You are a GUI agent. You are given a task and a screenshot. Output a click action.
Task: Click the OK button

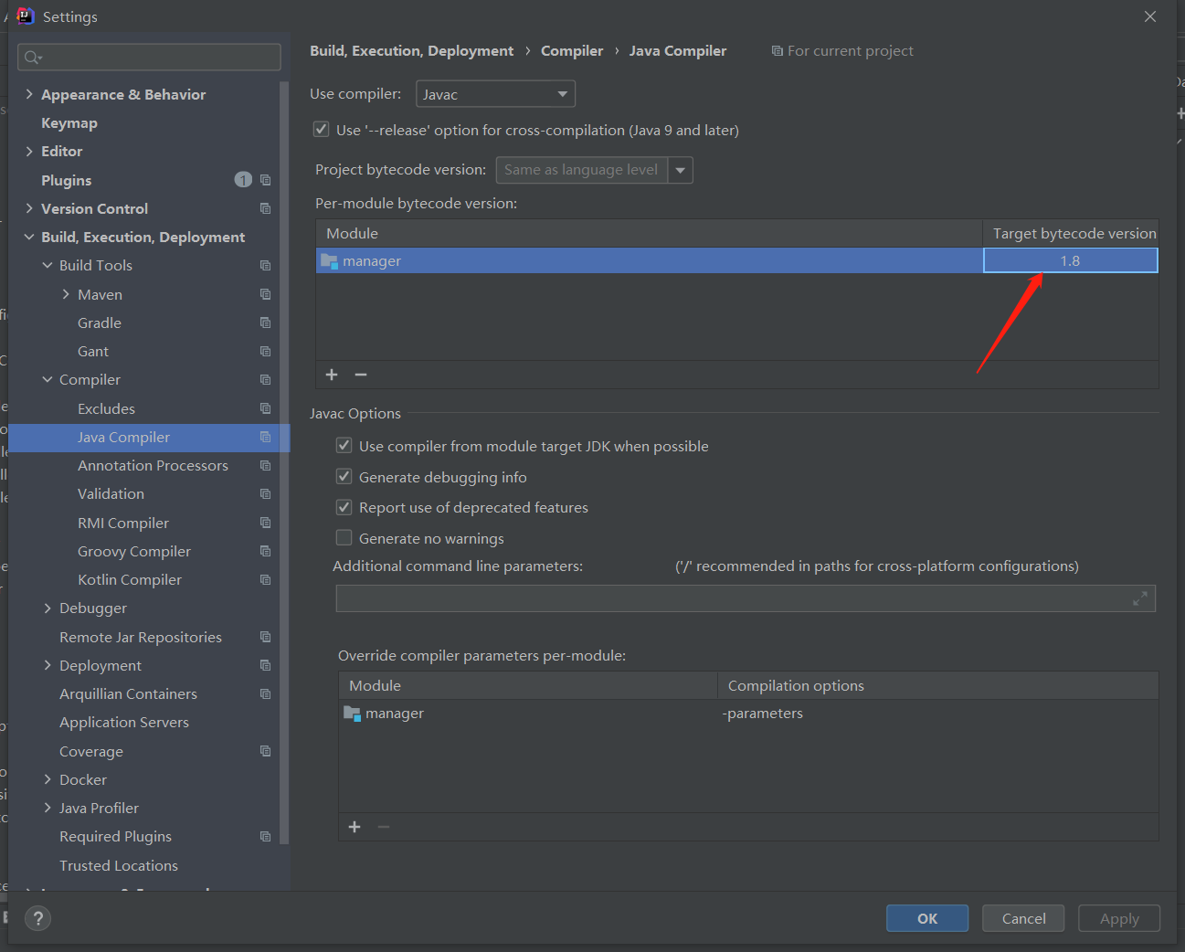click(x=926, y=918)
